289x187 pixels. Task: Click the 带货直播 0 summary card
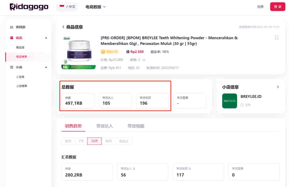(x=254, y=172)
